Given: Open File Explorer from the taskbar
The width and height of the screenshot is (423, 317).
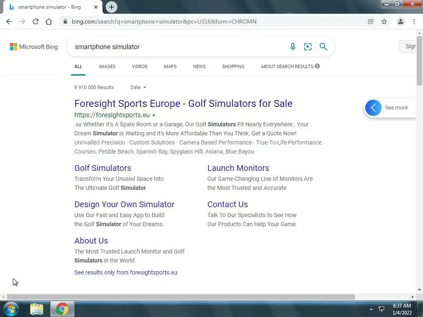Looking at the screenshot, I should [37, 309].
